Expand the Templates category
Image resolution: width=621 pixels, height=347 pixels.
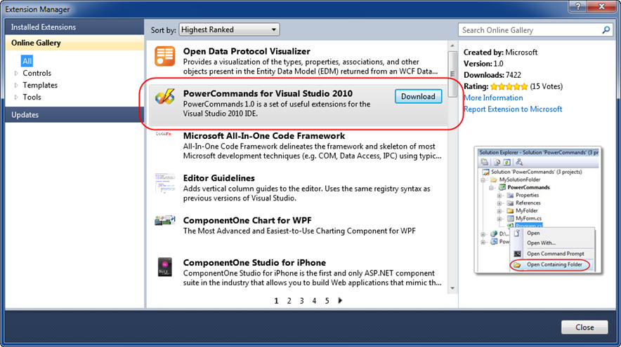tap(16, 85)
